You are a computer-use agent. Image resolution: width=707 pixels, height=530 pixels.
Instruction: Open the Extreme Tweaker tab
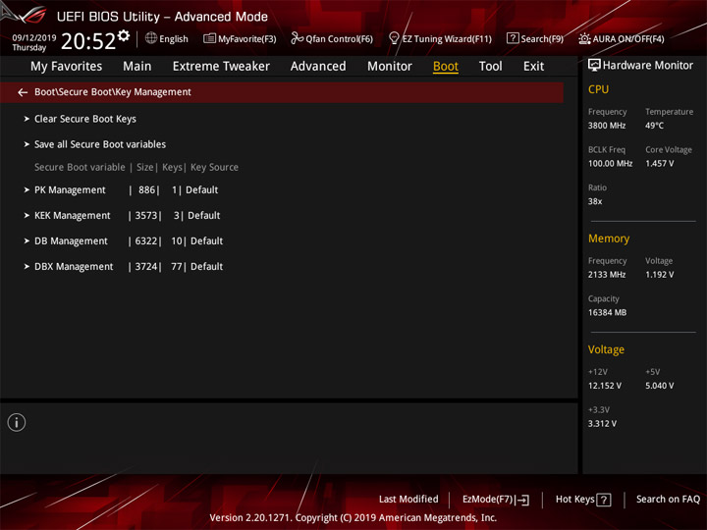point(221,67)
